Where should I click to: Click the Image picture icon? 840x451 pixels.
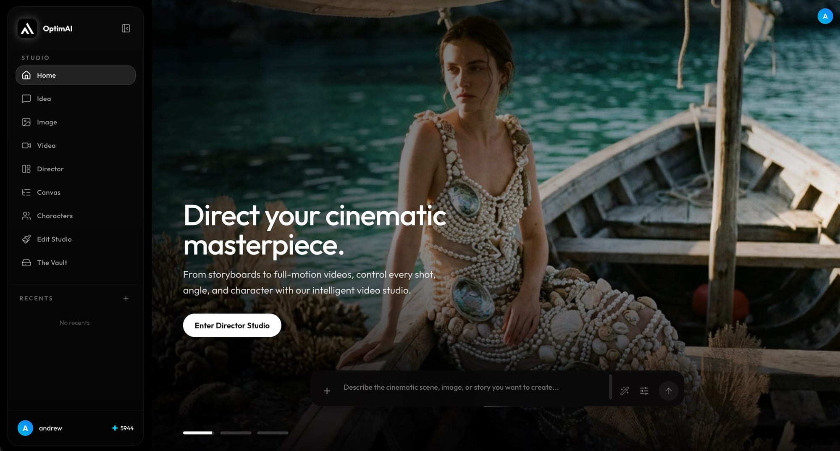[26, 122]
